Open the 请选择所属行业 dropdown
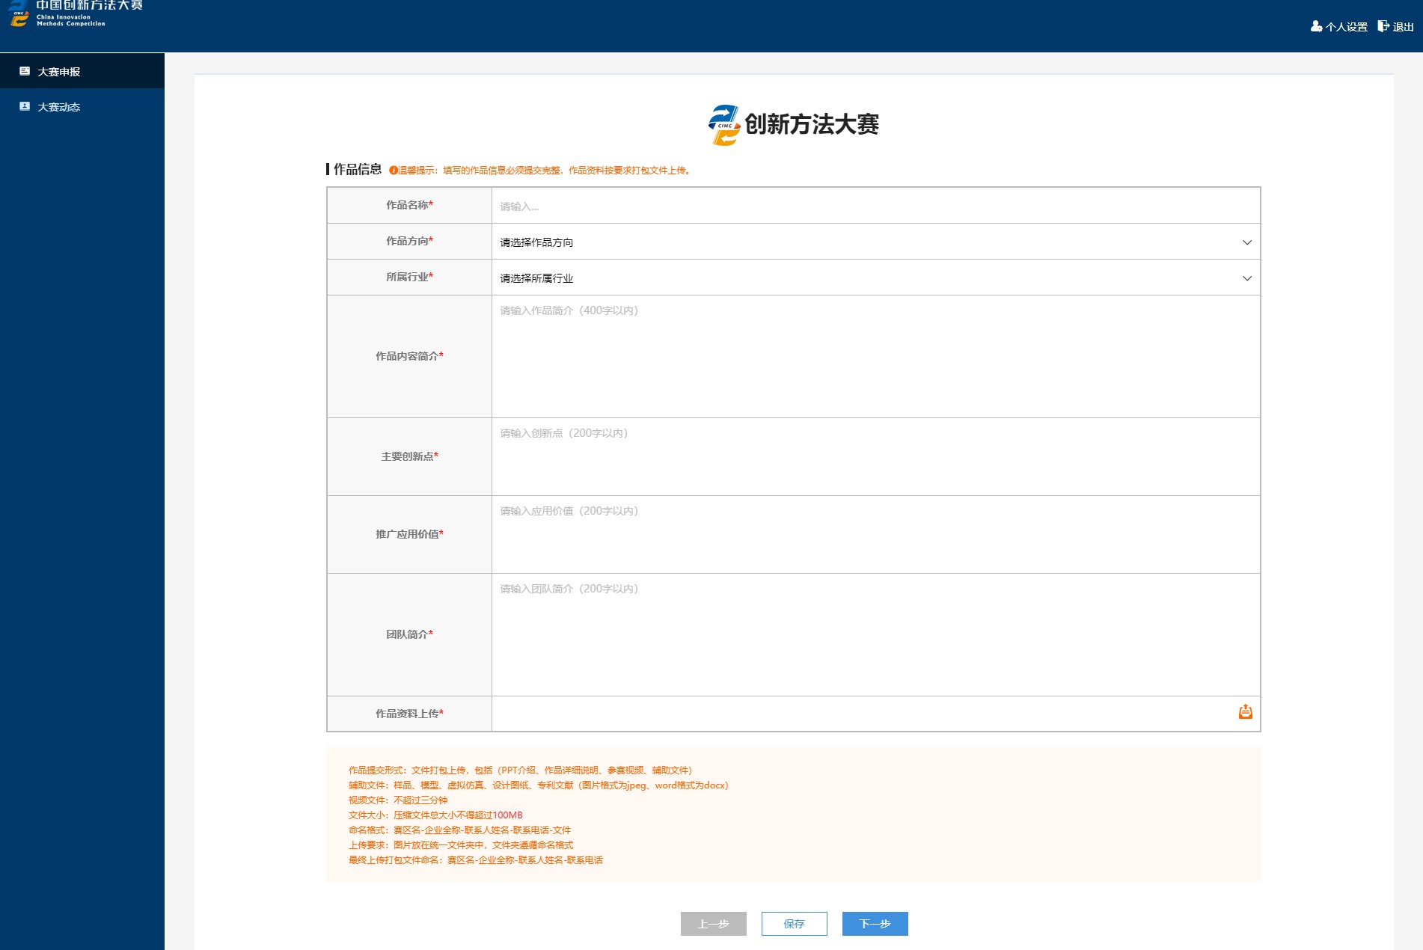Screen dimensions: 1423x950 click(x=875, y=278)
